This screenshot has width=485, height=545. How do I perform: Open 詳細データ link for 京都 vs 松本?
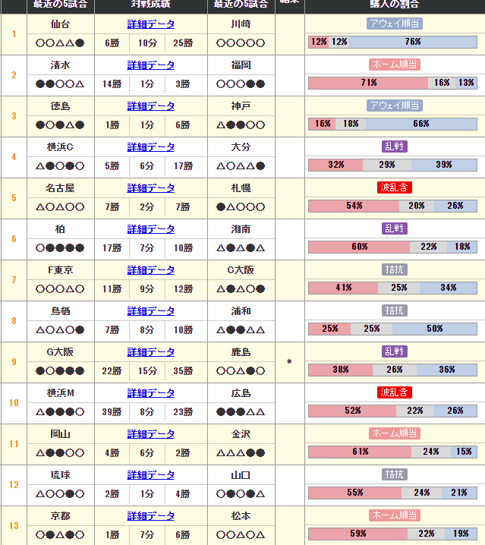coord(150,516)
